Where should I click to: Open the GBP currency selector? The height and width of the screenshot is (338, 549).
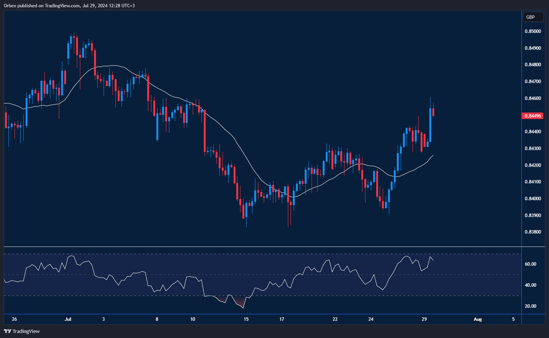click(533, 17)
